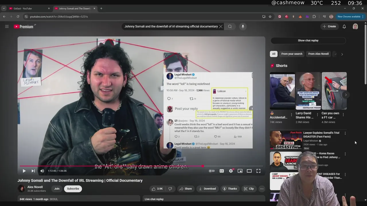
Task: Open the MetaMask fox extension
Action: (300, 17)
